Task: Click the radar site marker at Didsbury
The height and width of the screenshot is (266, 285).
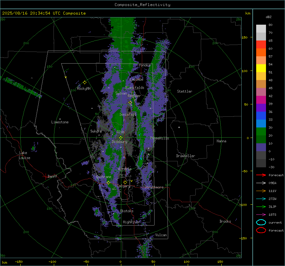Action: tap(121, 138)
